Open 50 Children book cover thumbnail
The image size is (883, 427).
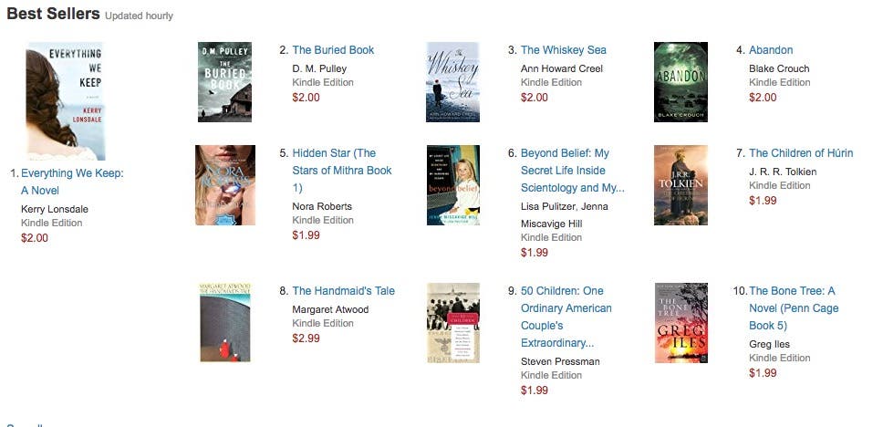[x=452, y=322]
